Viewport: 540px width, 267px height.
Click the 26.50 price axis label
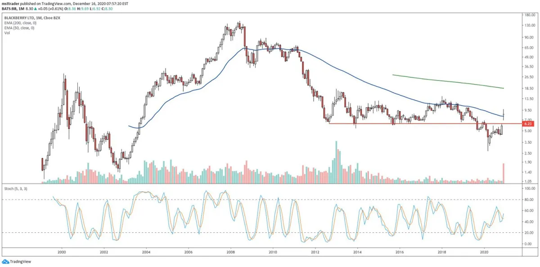[528, 77]
